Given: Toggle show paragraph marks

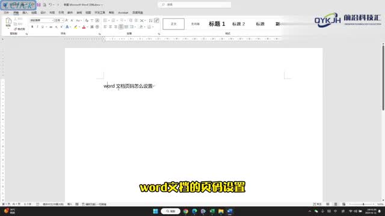Looking at the screenshot, I should 156,20.
